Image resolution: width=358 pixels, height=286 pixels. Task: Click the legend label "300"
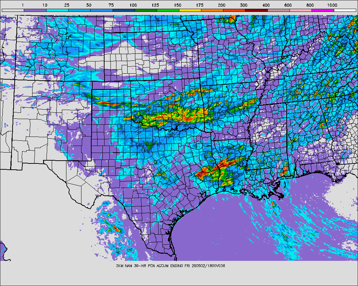click(x=244, y=5)
